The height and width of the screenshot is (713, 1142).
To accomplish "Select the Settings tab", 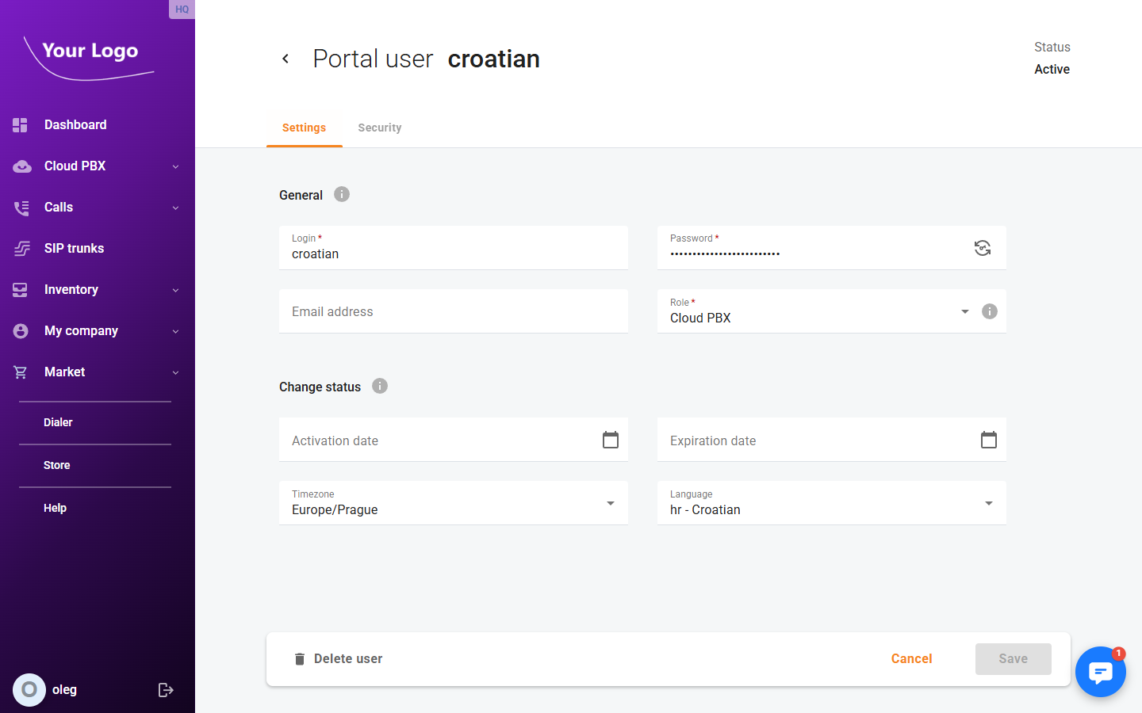I will tap(304, 128).
